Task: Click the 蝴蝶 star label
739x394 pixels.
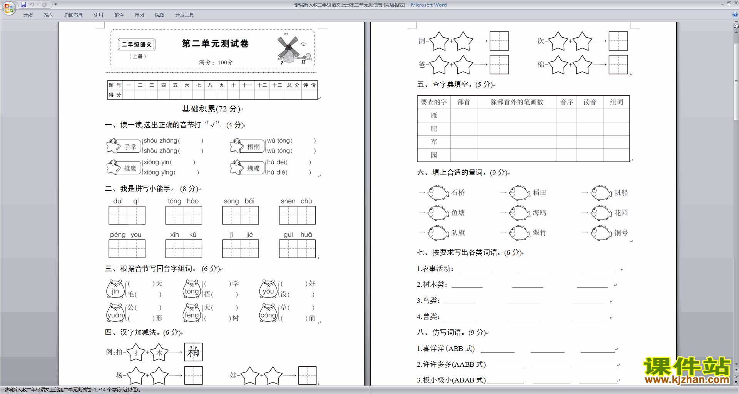Action: [x=247, y=168]
